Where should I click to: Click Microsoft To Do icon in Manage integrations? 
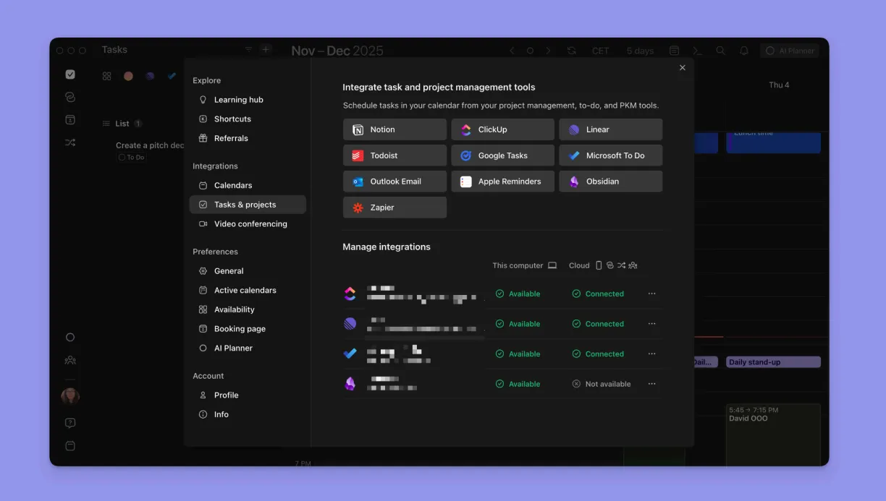[350, 354]
